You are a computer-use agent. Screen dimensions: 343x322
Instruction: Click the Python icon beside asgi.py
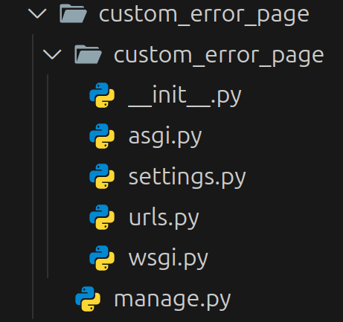[102, 136]
